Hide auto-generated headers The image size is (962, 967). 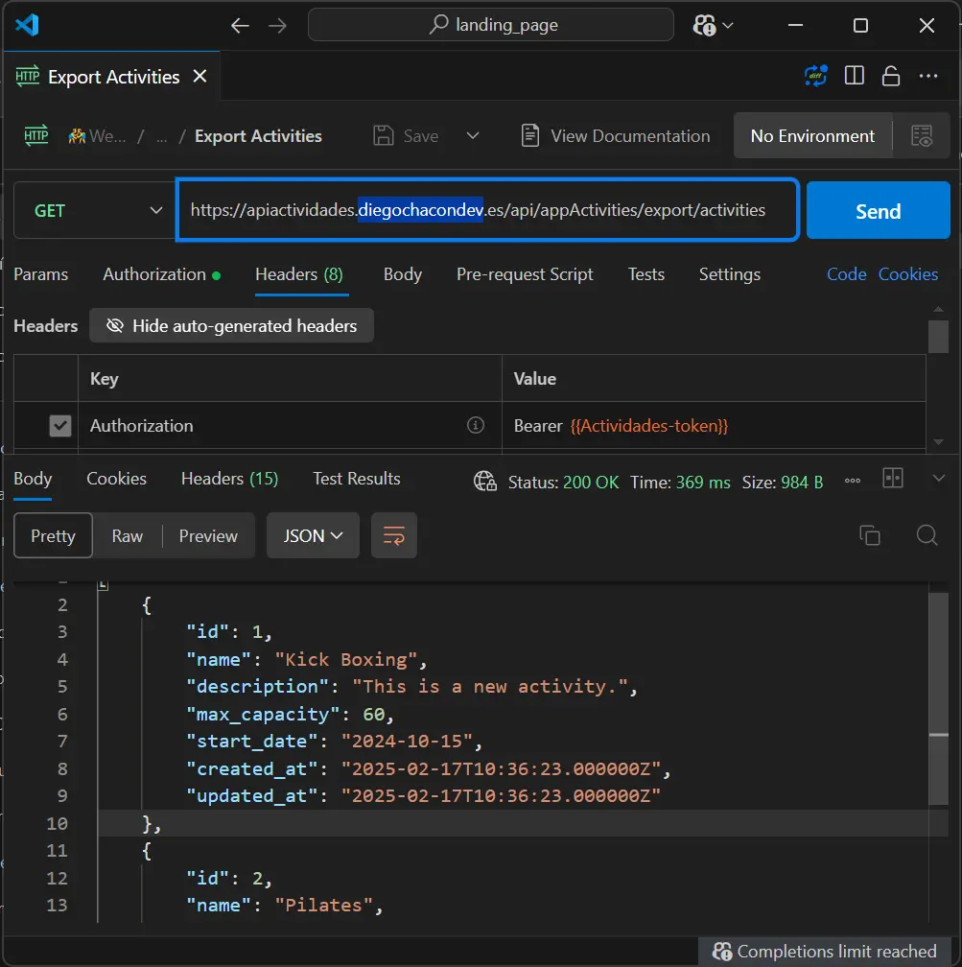click(231, 326)
